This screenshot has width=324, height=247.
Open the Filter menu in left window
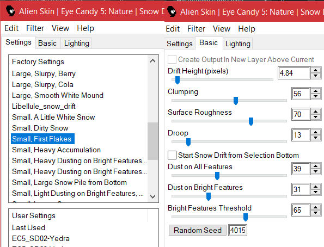35,28
